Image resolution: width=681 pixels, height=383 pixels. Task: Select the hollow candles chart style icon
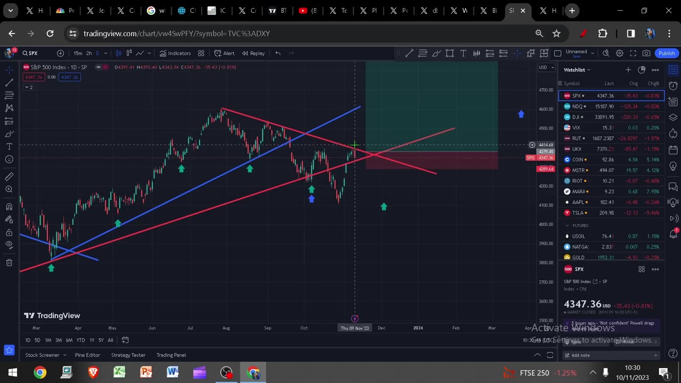coord(129,53)
